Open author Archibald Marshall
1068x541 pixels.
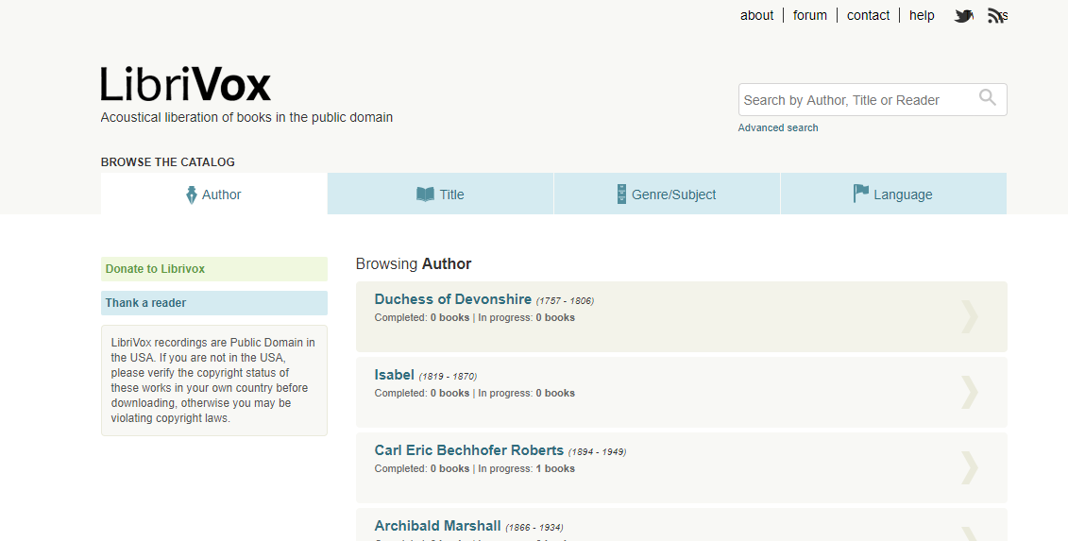pyautogui.click(x=438, y=526)
